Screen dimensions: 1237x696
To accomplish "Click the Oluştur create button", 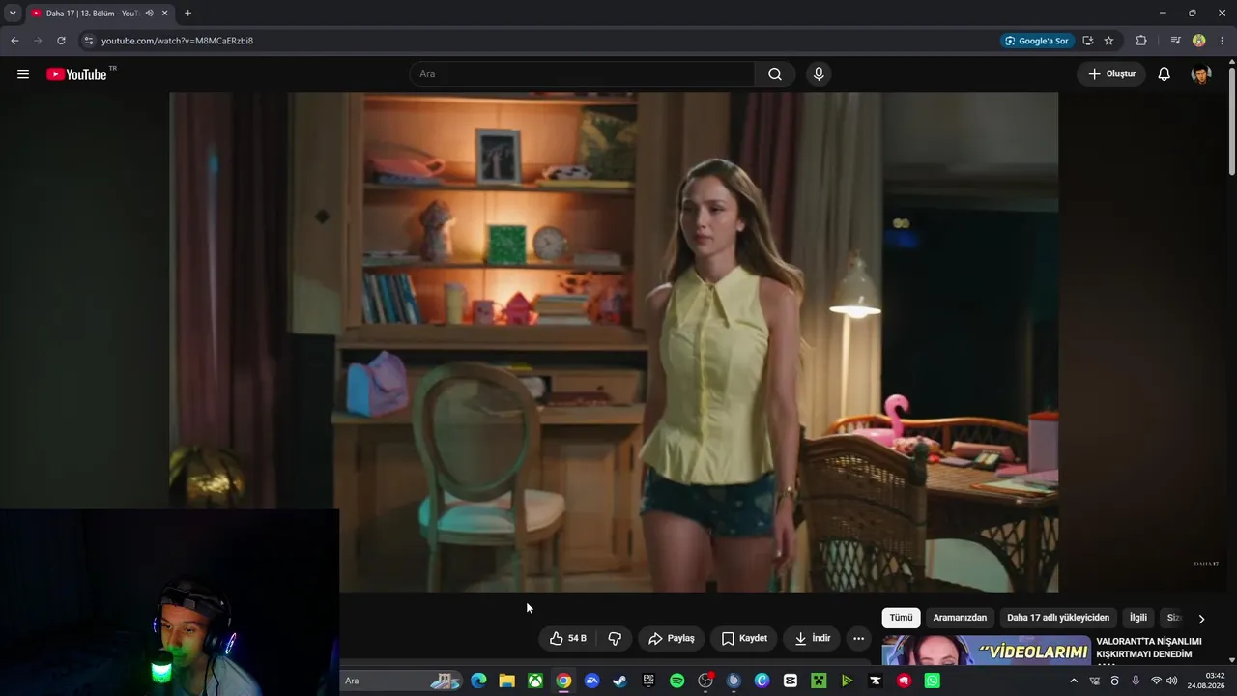I will pyautogui.click(x=1111, y=74).
